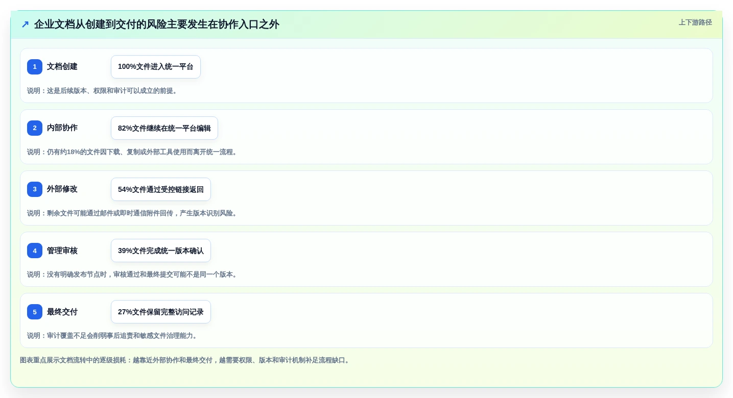
Task: Select step badge 4 for 管理审核
Action: pyautogui.click(x=35, y=251)
